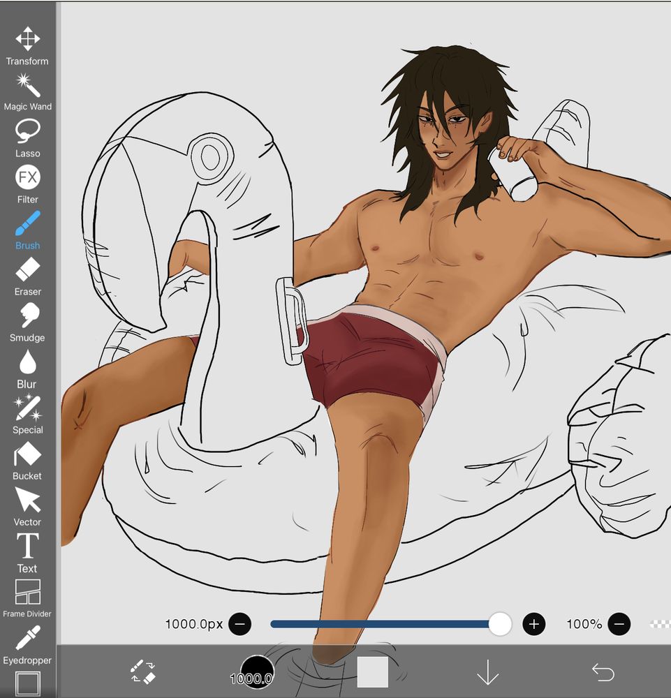Select the Brush tool
The image size is (671, 698).
pos(28,230)
